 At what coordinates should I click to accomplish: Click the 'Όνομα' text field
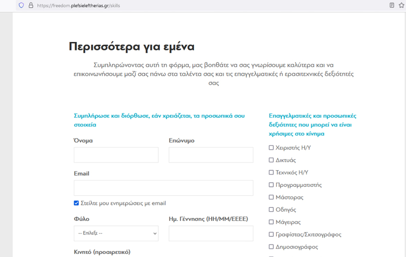pyautogui.click(x=116, y=155)
